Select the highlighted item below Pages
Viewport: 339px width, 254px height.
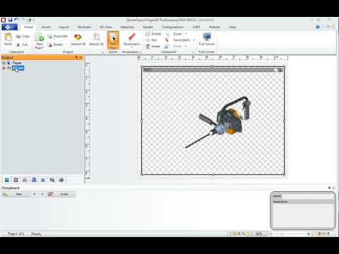18,68
